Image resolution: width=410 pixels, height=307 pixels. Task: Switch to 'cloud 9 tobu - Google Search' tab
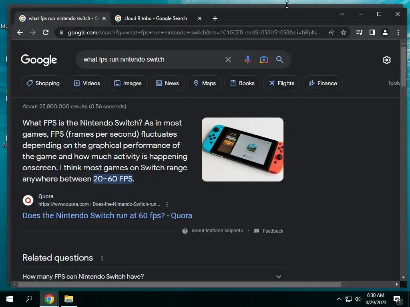click(x=156, y=18)
